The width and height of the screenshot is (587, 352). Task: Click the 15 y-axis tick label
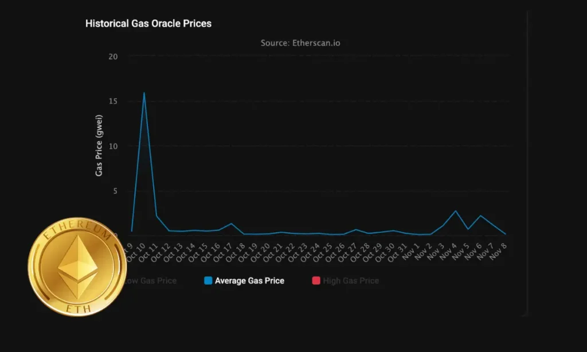point(113,101)
